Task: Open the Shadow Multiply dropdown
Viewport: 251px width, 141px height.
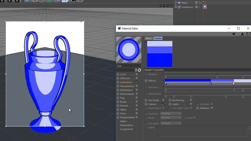Action: 171,114
